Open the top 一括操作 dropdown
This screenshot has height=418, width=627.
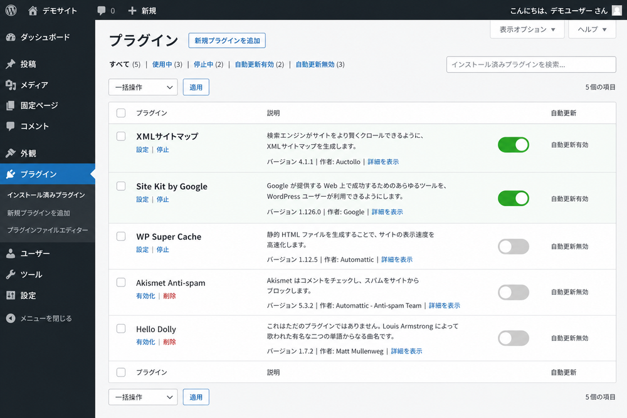143,87
